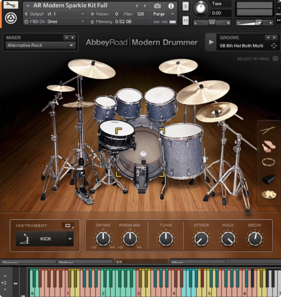Toggle the PV button
Image resolution: width=281 pixels, height=297 pixels.
pyautogui.click(x=278, y=20)
